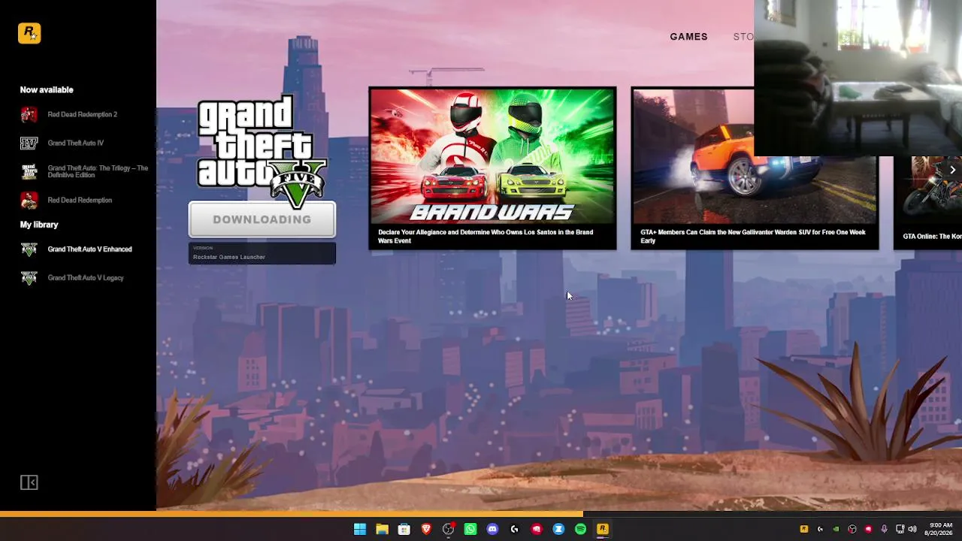Launch File Explorer from the taskbar
The width and height of the screenshot is (962, 541).
point(382,529)
